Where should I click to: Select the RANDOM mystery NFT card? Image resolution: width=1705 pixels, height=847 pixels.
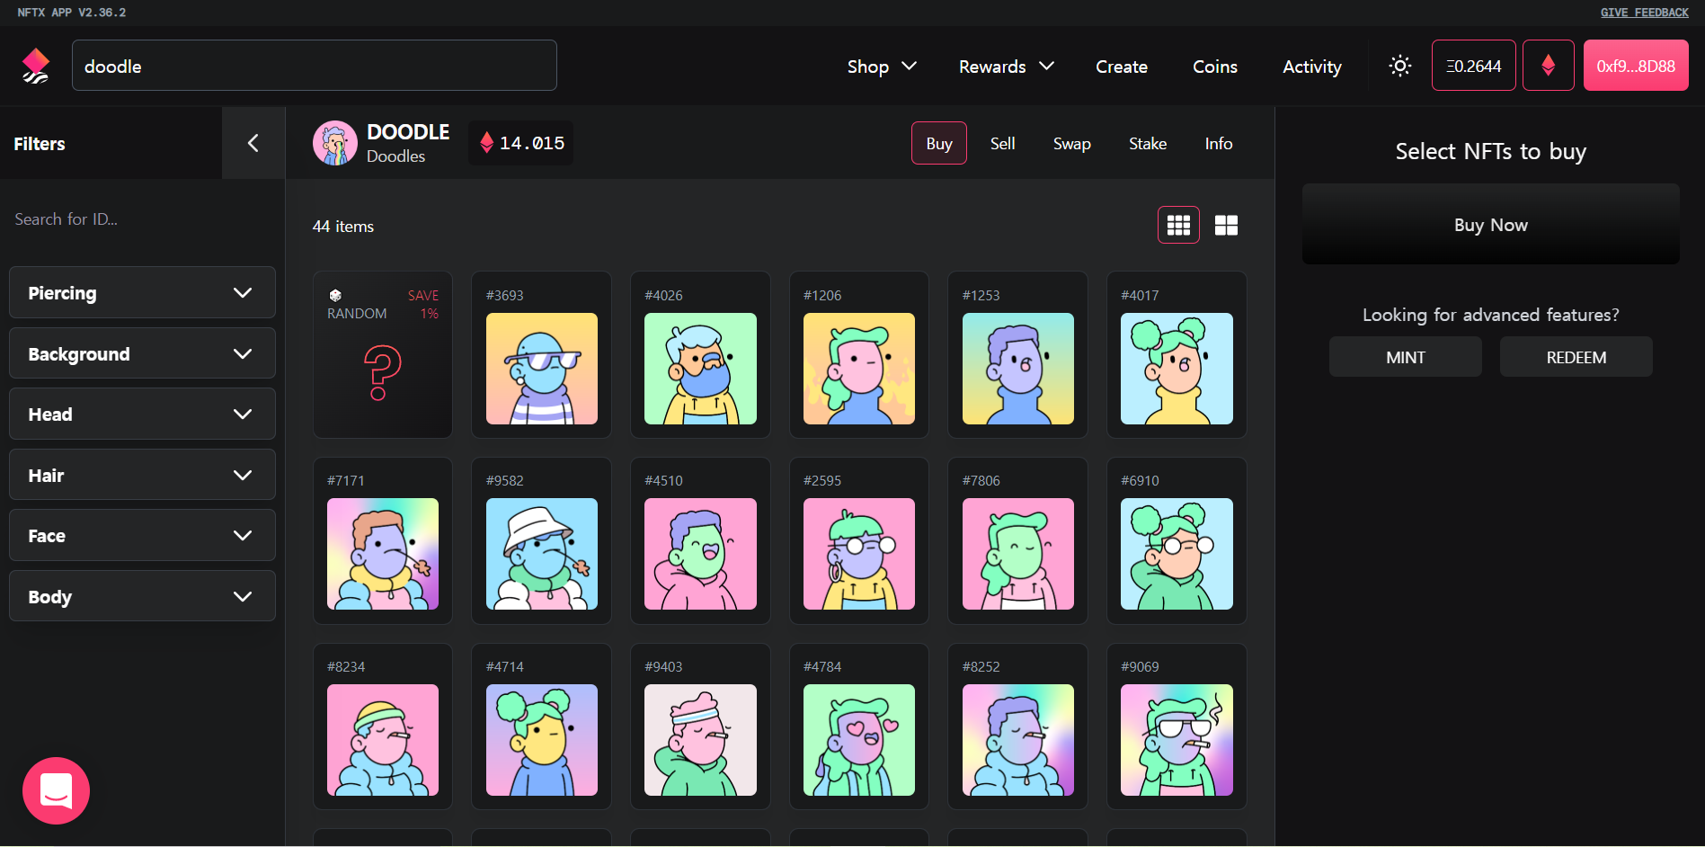tap(383, 354)
